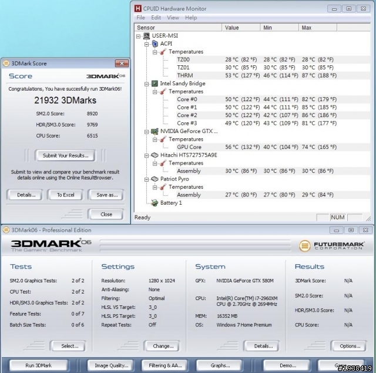Collapse the Intel Sandy Bridge node
Viewport: 376px width, 373px height.
click(x=146, y=84)
